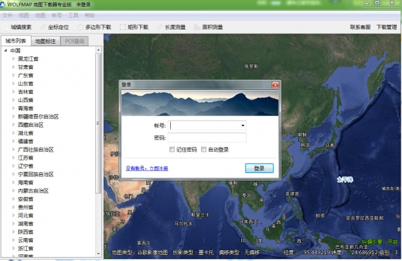Select 陕西省 in the city list

click(x=25, y=231)
